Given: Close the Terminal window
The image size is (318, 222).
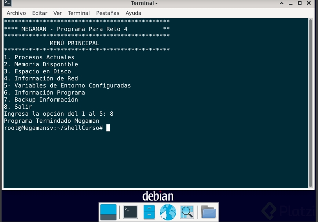Looking at the screenshot, I should click(309, 3).
